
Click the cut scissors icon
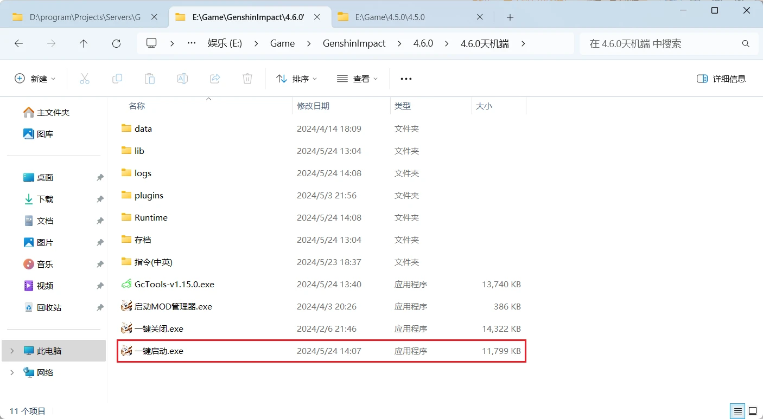click(85, 79)
